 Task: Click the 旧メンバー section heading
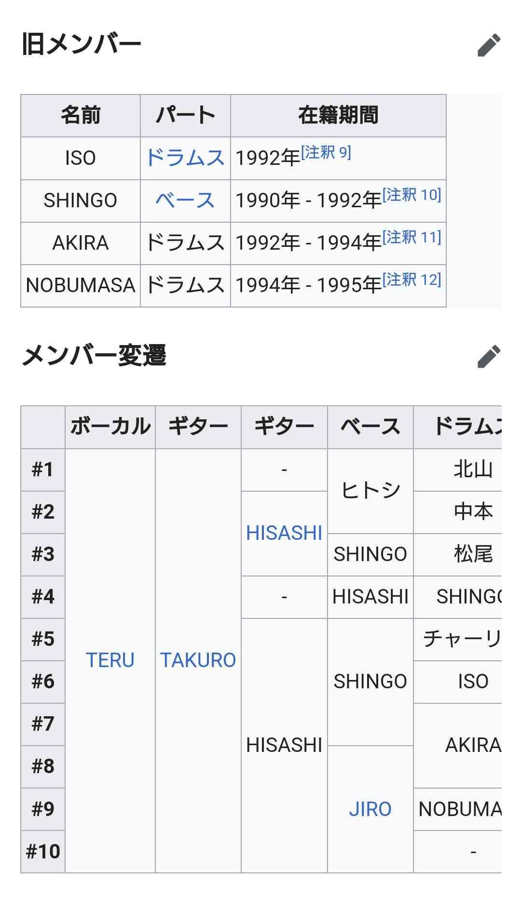81,44
